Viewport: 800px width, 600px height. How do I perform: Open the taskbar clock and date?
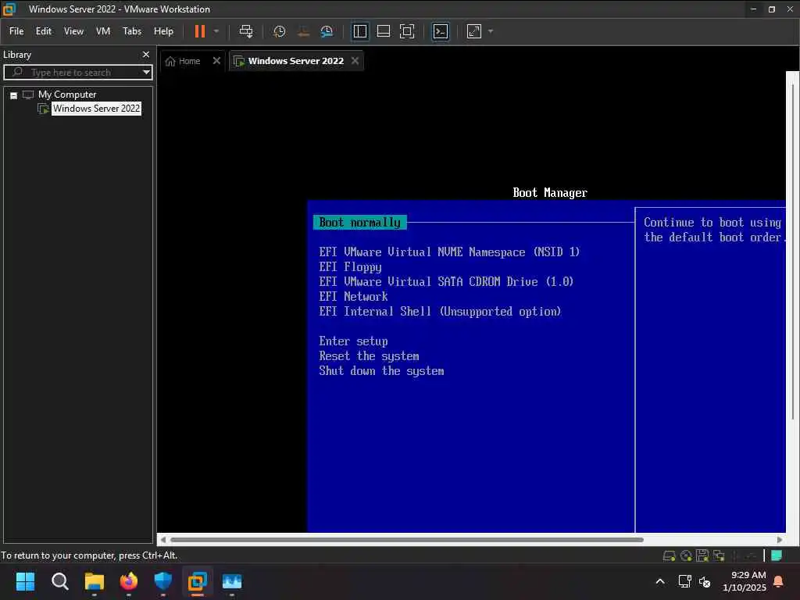[745, 581]
